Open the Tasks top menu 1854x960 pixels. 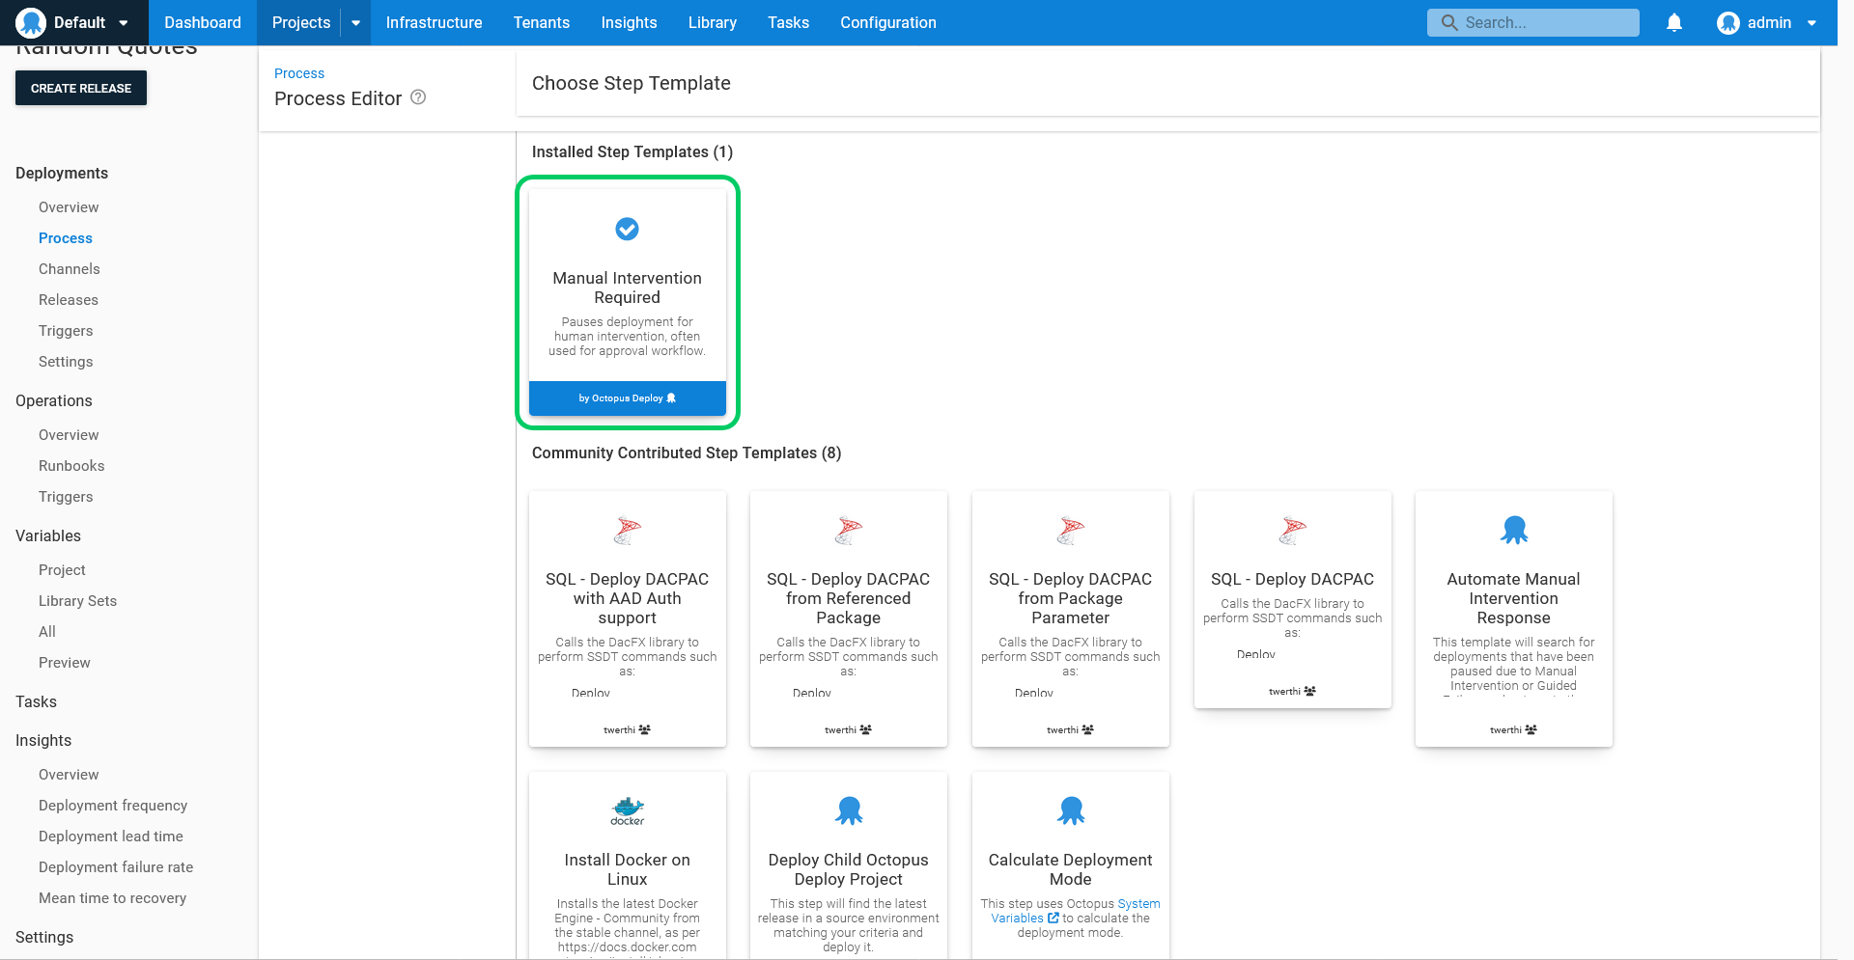click(x=789, y=22)
